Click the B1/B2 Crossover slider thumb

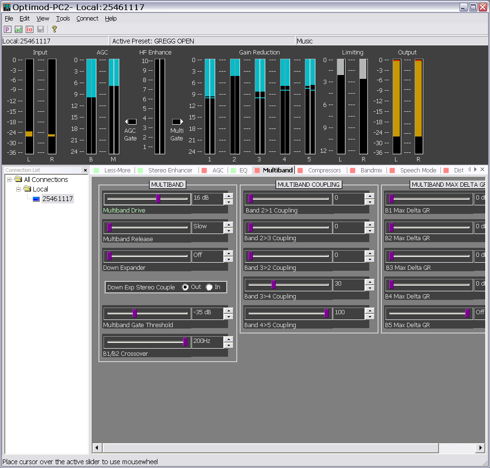click(x=185, y=342)
